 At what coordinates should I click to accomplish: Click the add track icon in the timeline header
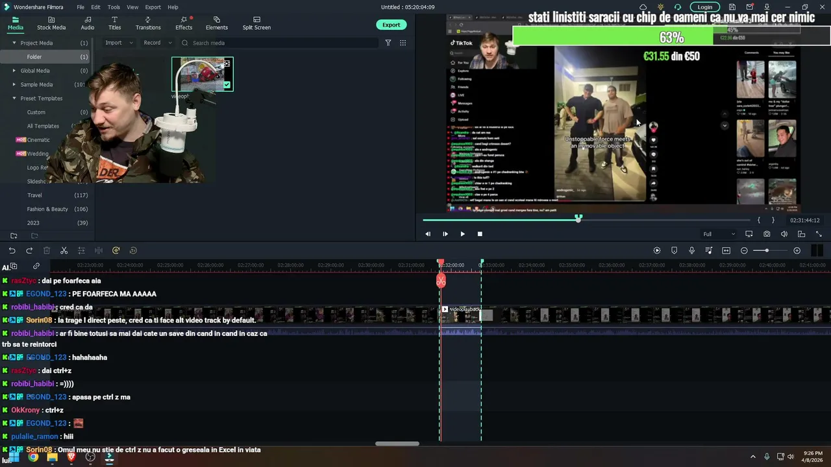(x=14, y=266)
